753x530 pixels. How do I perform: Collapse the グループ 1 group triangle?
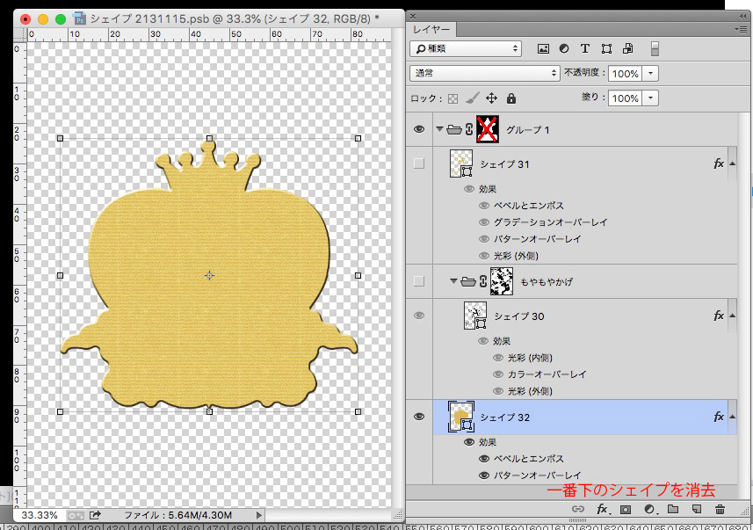439,129
